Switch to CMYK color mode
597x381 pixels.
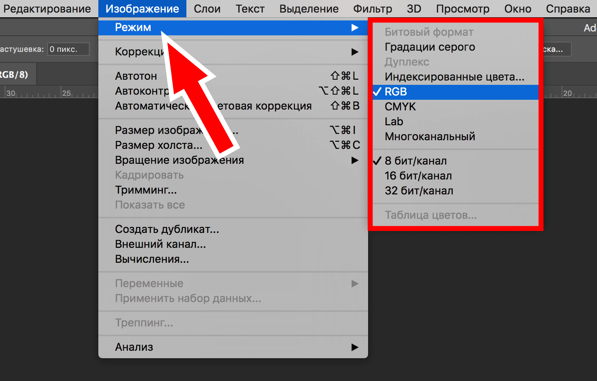[400, 107]
